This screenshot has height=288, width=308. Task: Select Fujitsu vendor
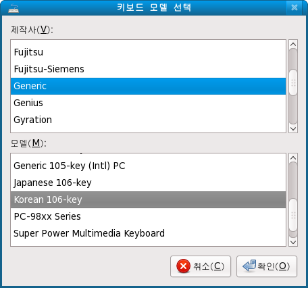[148, 52]
